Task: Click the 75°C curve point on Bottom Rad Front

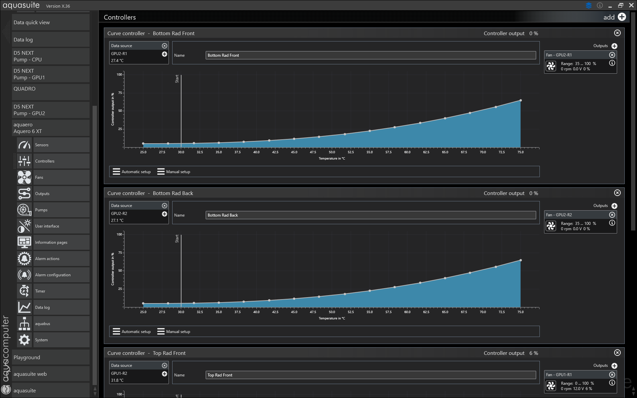Action: pyautogui.click(x=521, y=100)
